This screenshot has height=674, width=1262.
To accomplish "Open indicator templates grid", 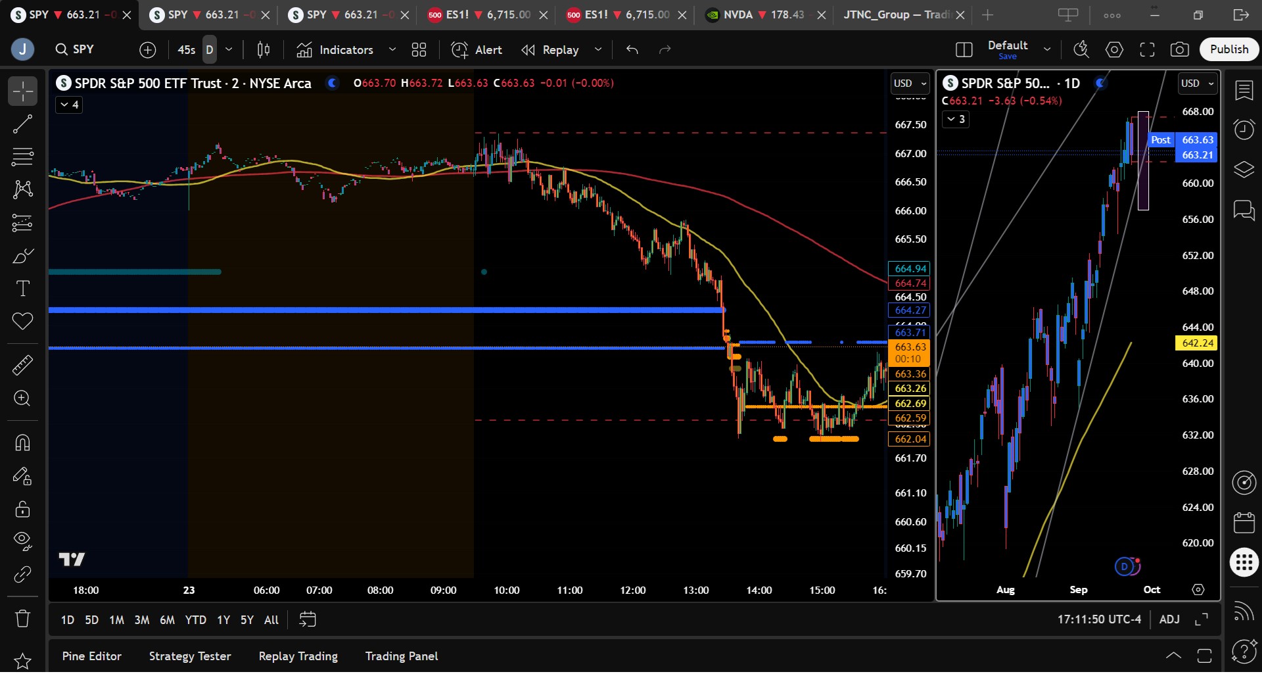I will [419, 49].
